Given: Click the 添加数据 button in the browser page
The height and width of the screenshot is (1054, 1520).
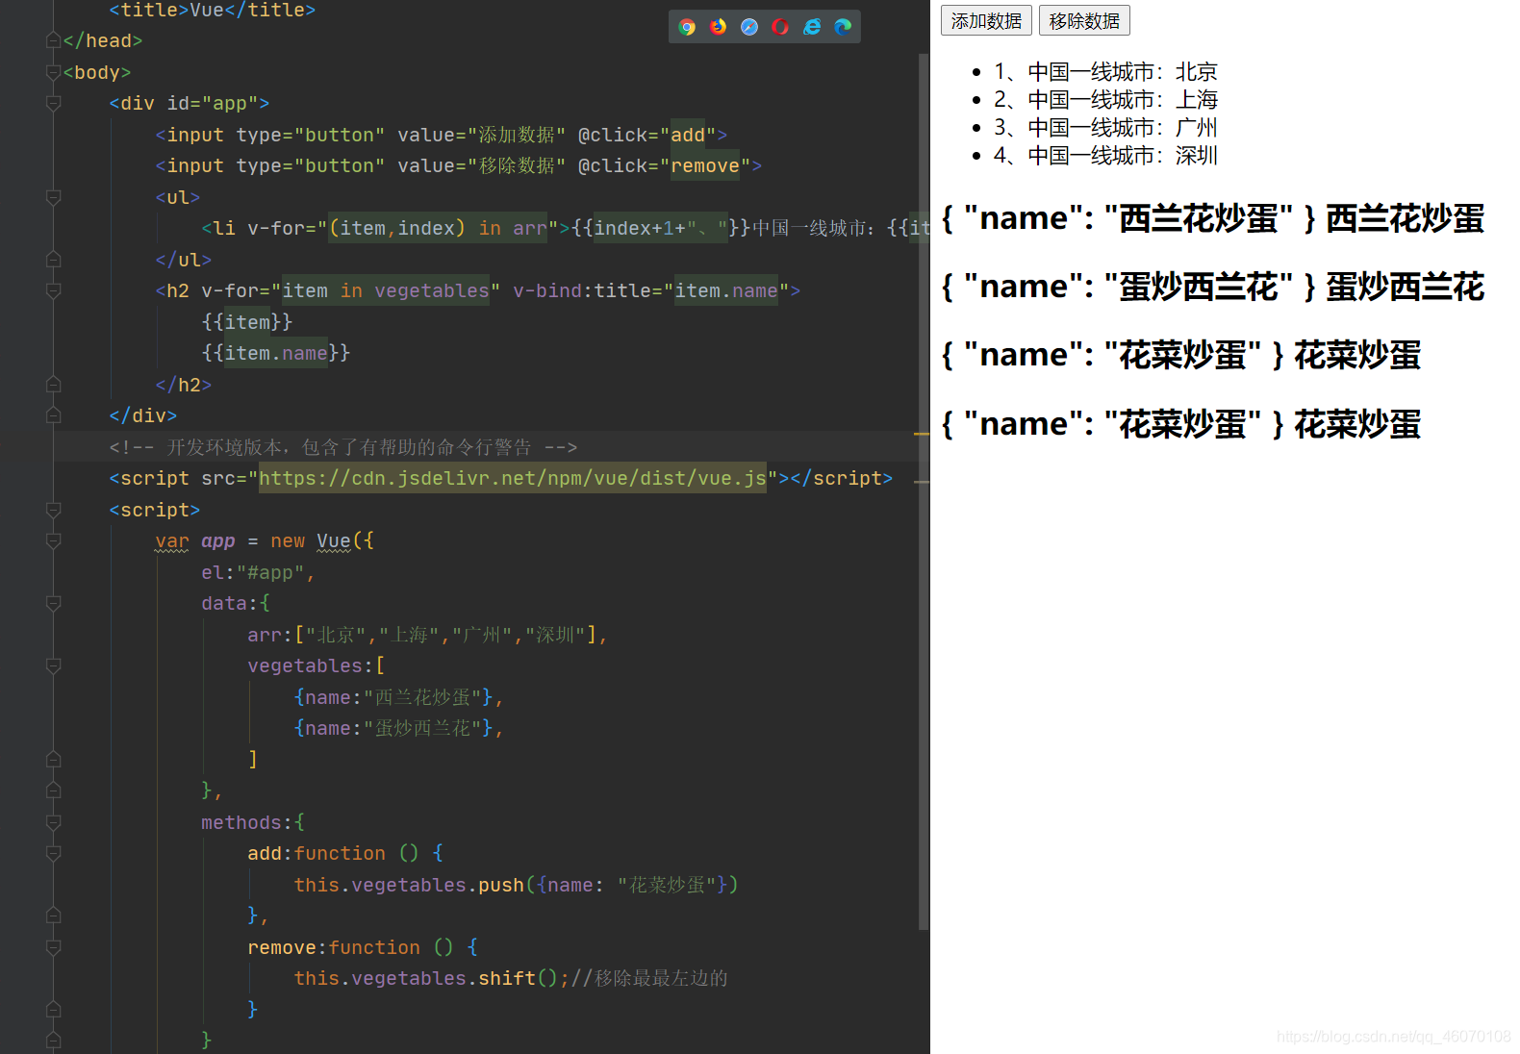Looking at the screenshot, I should tap(986, 20).
